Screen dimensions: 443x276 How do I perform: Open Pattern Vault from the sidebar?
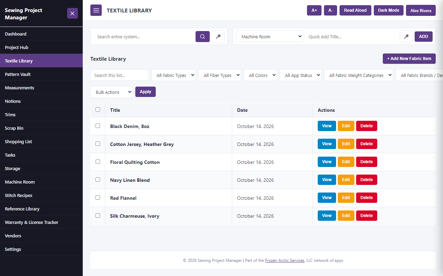tap(41, 74)
